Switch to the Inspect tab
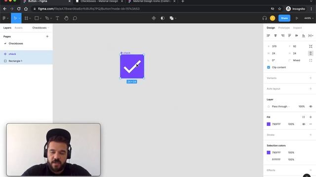This screenshot has height=177, width=316. (297, 28)
